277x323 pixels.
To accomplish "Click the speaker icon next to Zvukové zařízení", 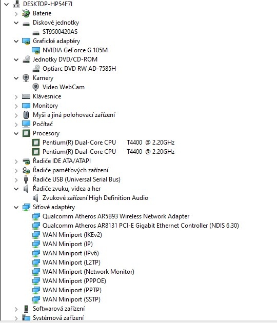I will pyautogui.click(x=36, y=198).
